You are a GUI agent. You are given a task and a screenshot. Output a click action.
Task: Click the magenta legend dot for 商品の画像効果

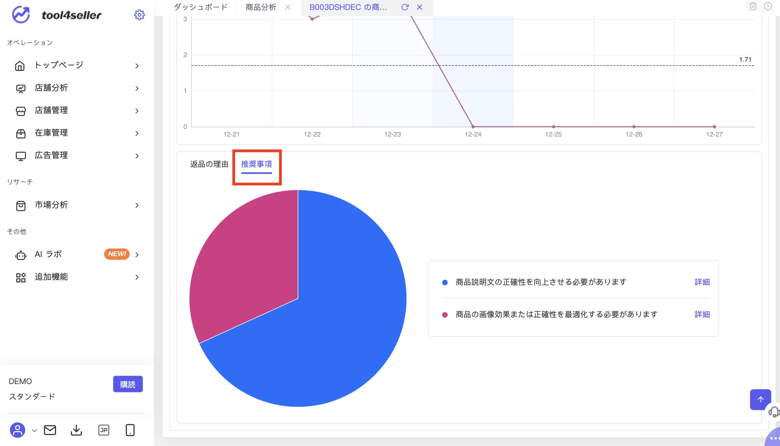point(444,315)
